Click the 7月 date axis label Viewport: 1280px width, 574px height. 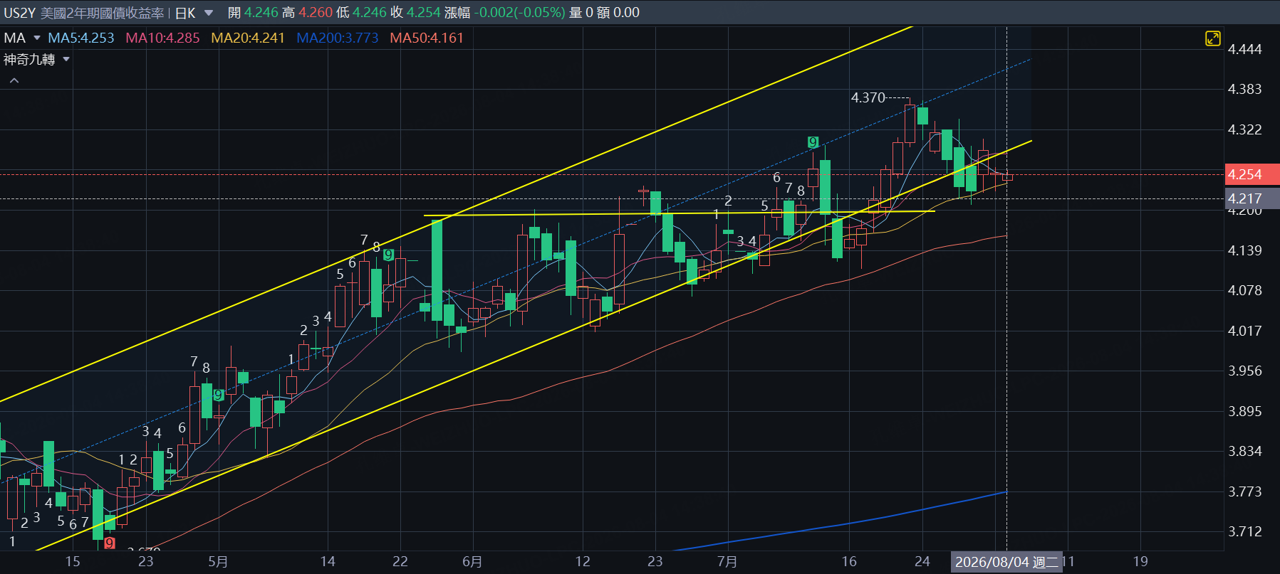click(727, 562)
